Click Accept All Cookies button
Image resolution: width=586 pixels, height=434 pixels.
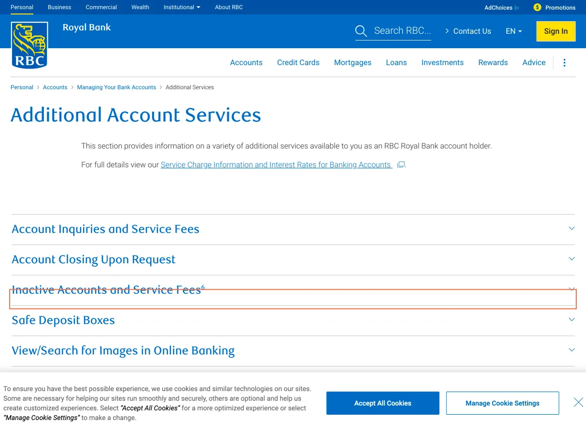pyautogui.click(x=383, y=403)
